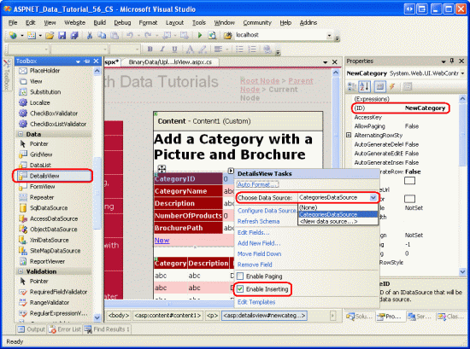
Task: Expand AlternatingRowStyle property
Action: [349, 136]
